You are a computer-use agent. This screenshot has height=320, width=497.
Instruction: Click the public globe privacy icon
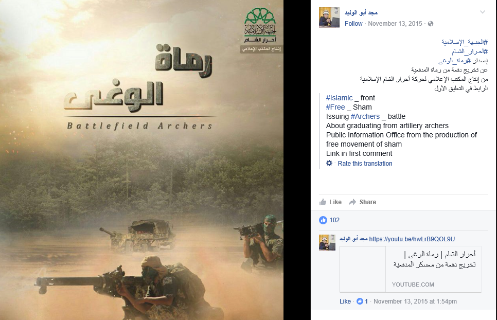pyautogui.click(x=431, y=24)
